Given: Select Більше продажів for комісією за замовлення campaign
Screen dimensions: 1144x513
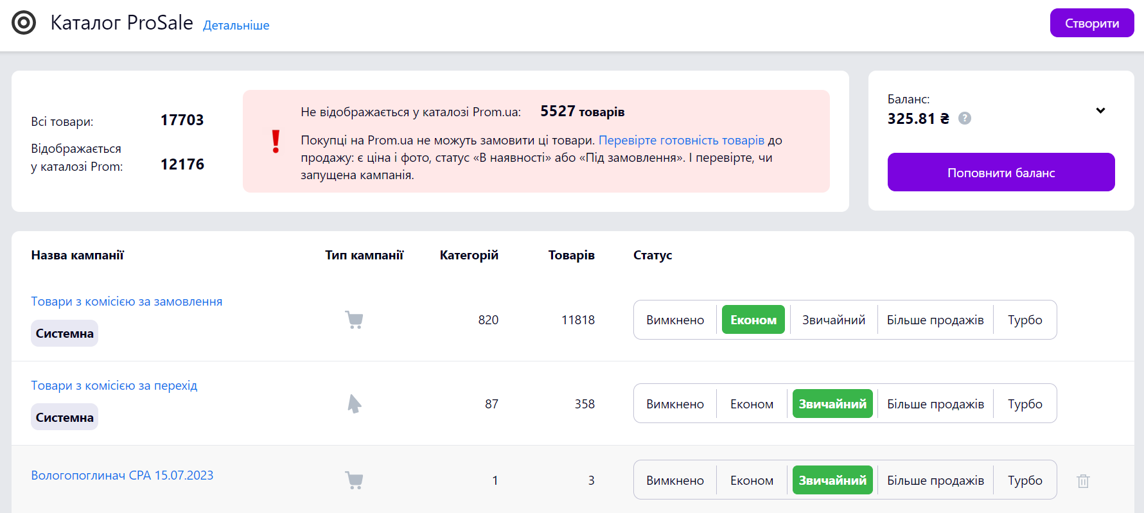Looking at the screenshot, I should coord(935,320).
